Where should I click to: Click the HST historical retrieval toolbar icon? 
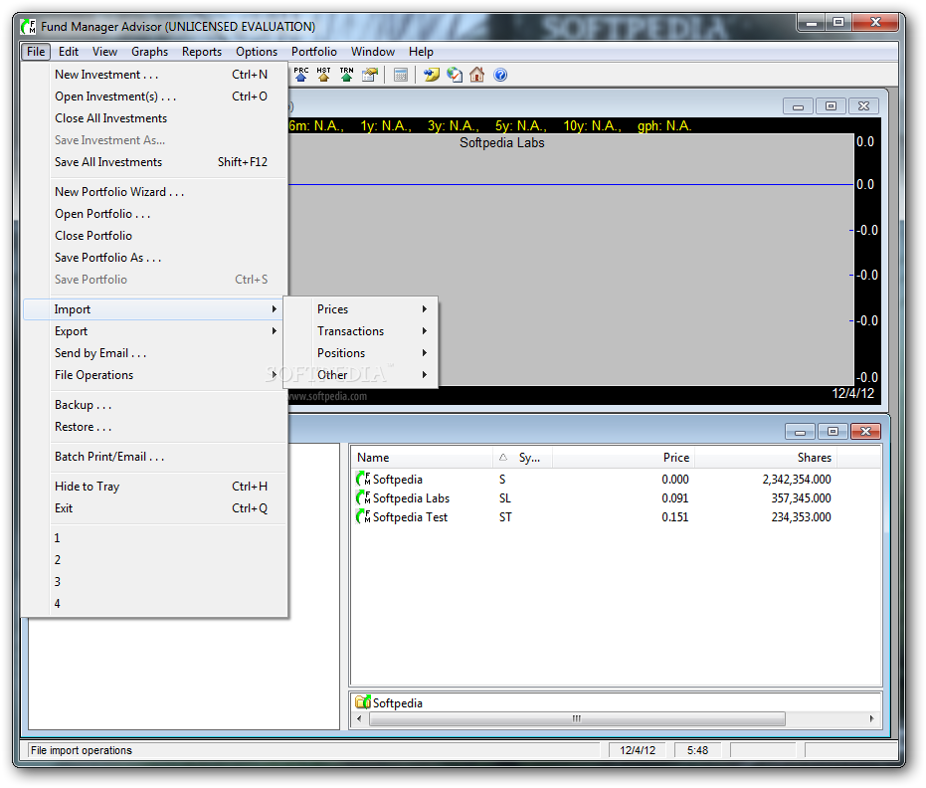(x=323, y=75)
